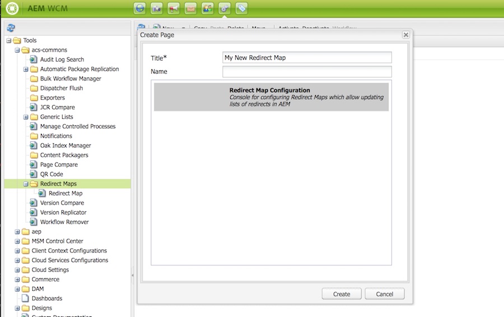Image resolution: width=504 pixels, height=317 pixels.
Task: Click JCR Compare page icon
Action: [x=34, y=107]
